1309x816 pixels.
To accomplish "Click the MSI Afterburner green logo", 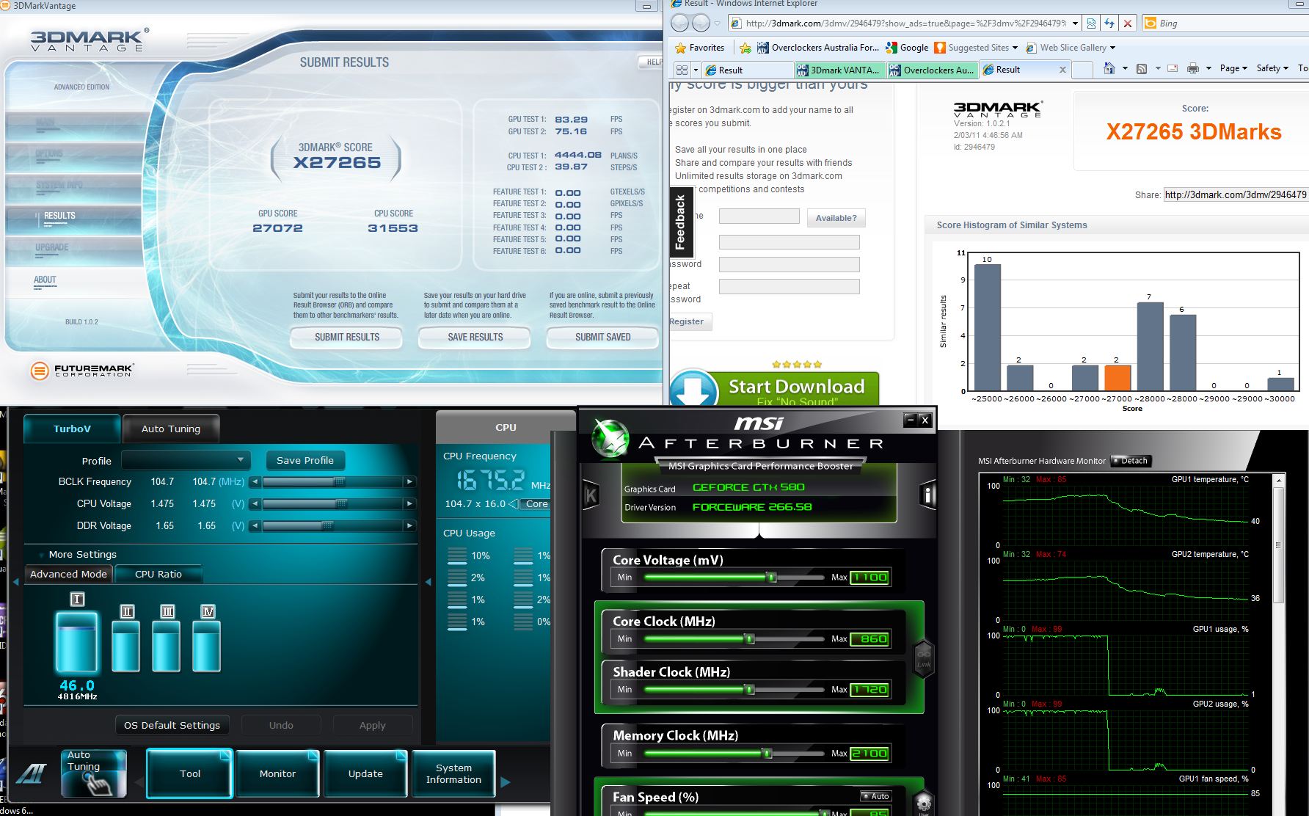I will pos(610,438).
